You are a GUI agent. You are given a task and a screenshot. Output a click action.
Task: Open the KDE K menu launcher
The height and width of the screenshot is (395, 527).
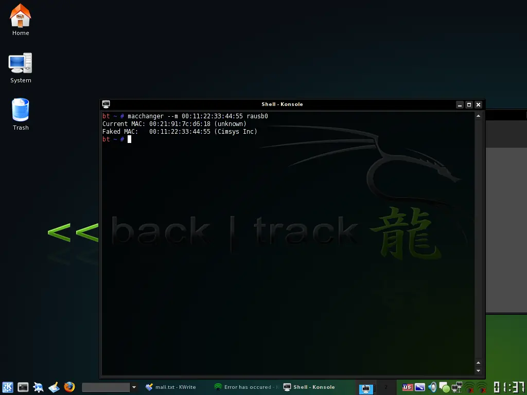[8, 387]
